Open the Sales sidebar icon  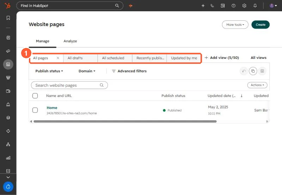coord(8,78)
